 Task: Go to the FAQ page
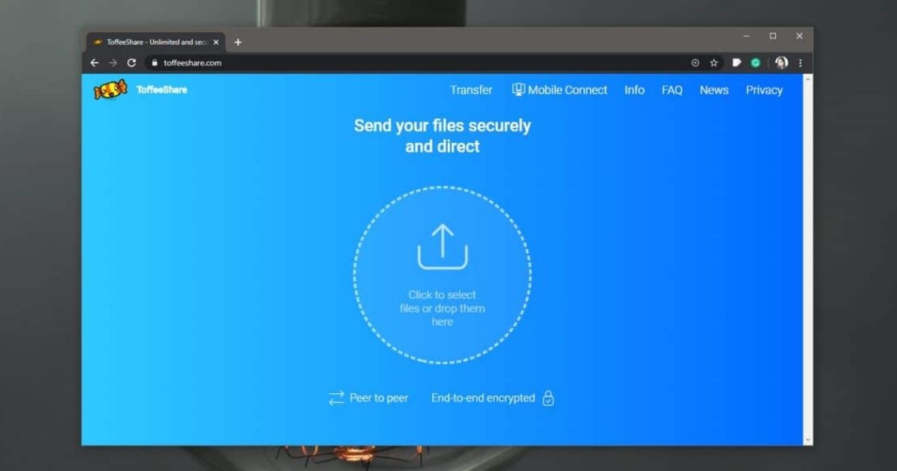pyautogui.click(x=672, y=90)
